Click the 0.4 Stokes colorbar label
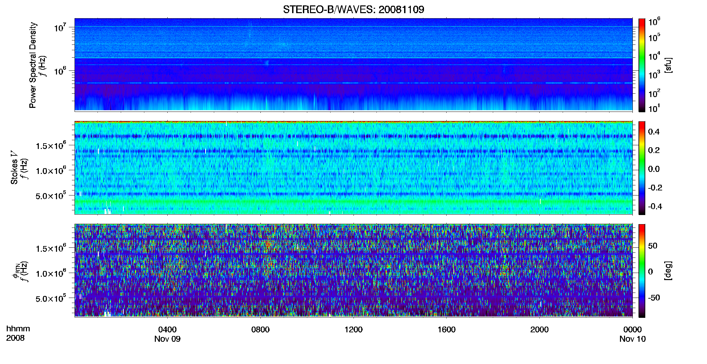 point(654,132)
